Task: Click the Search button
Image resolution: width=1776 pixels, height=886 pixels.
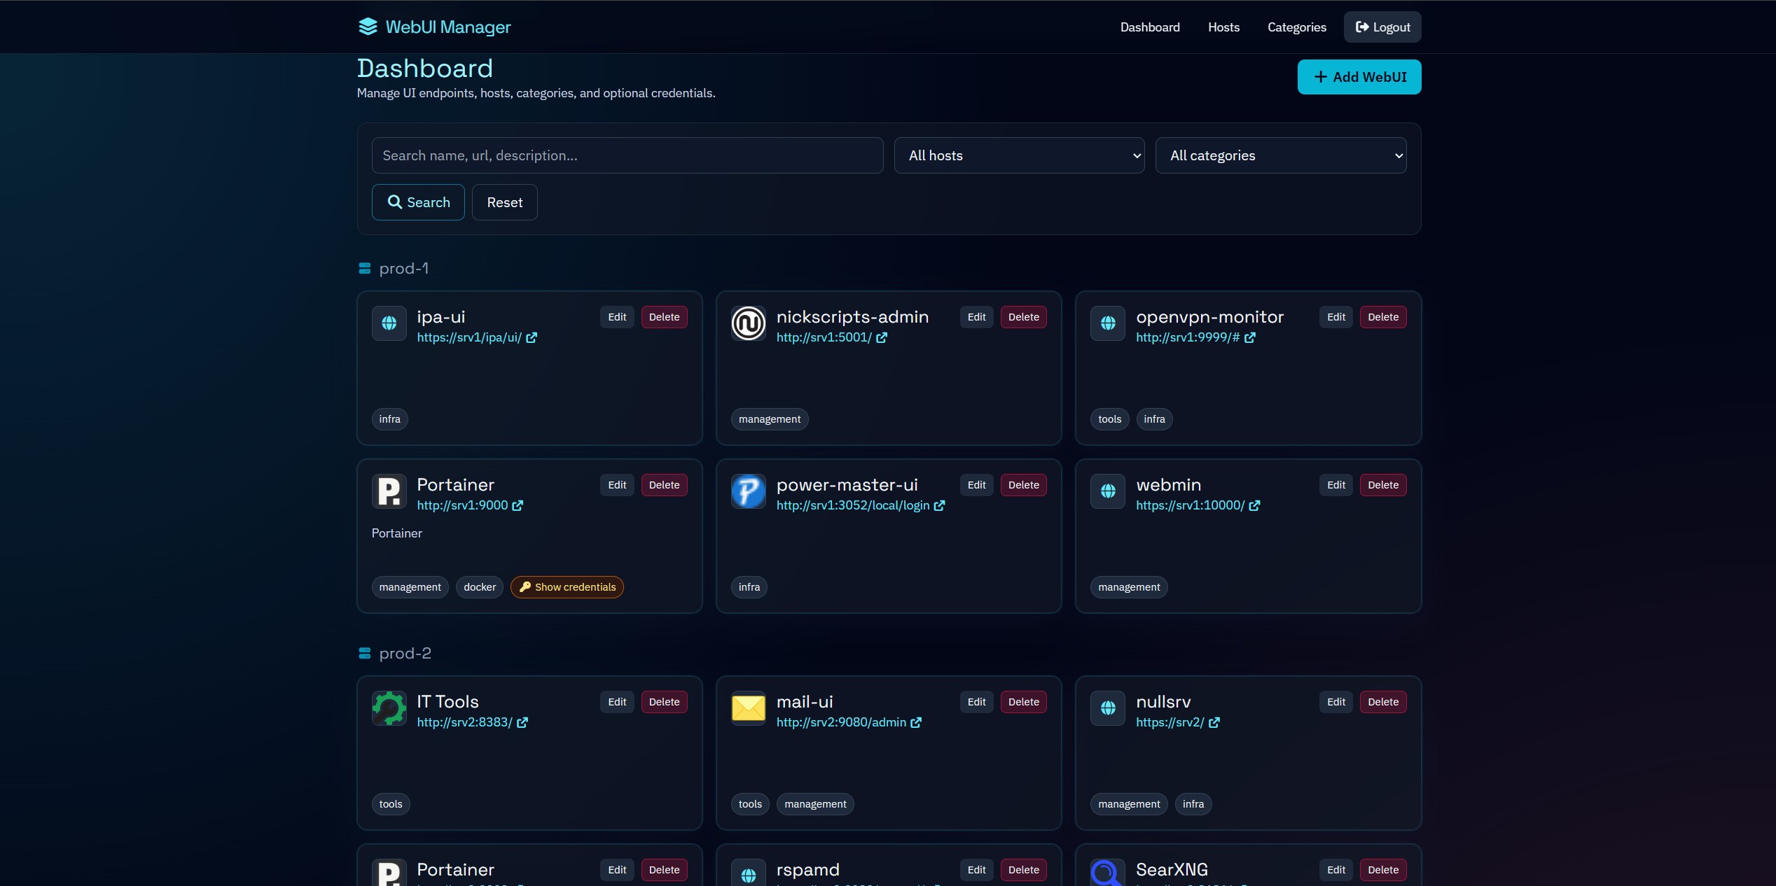Action: point(418,202)
